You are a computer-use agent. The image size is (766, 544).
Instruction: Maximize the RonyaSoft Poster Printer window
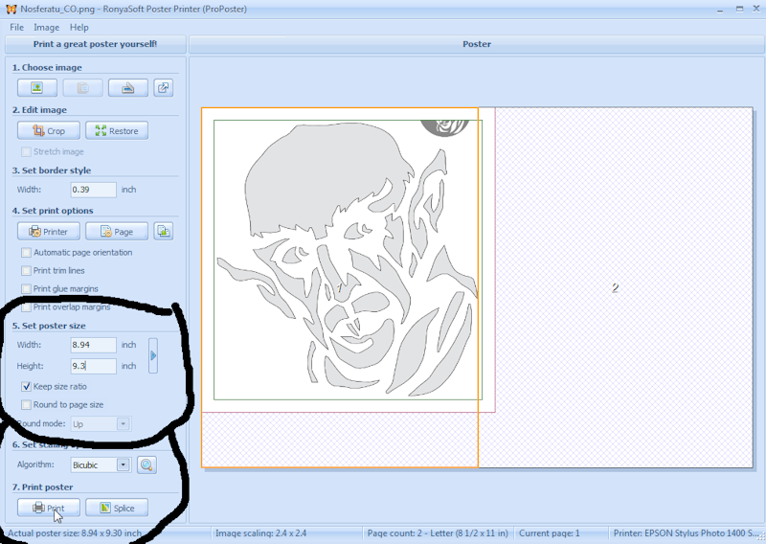click(x=739, y=9)
